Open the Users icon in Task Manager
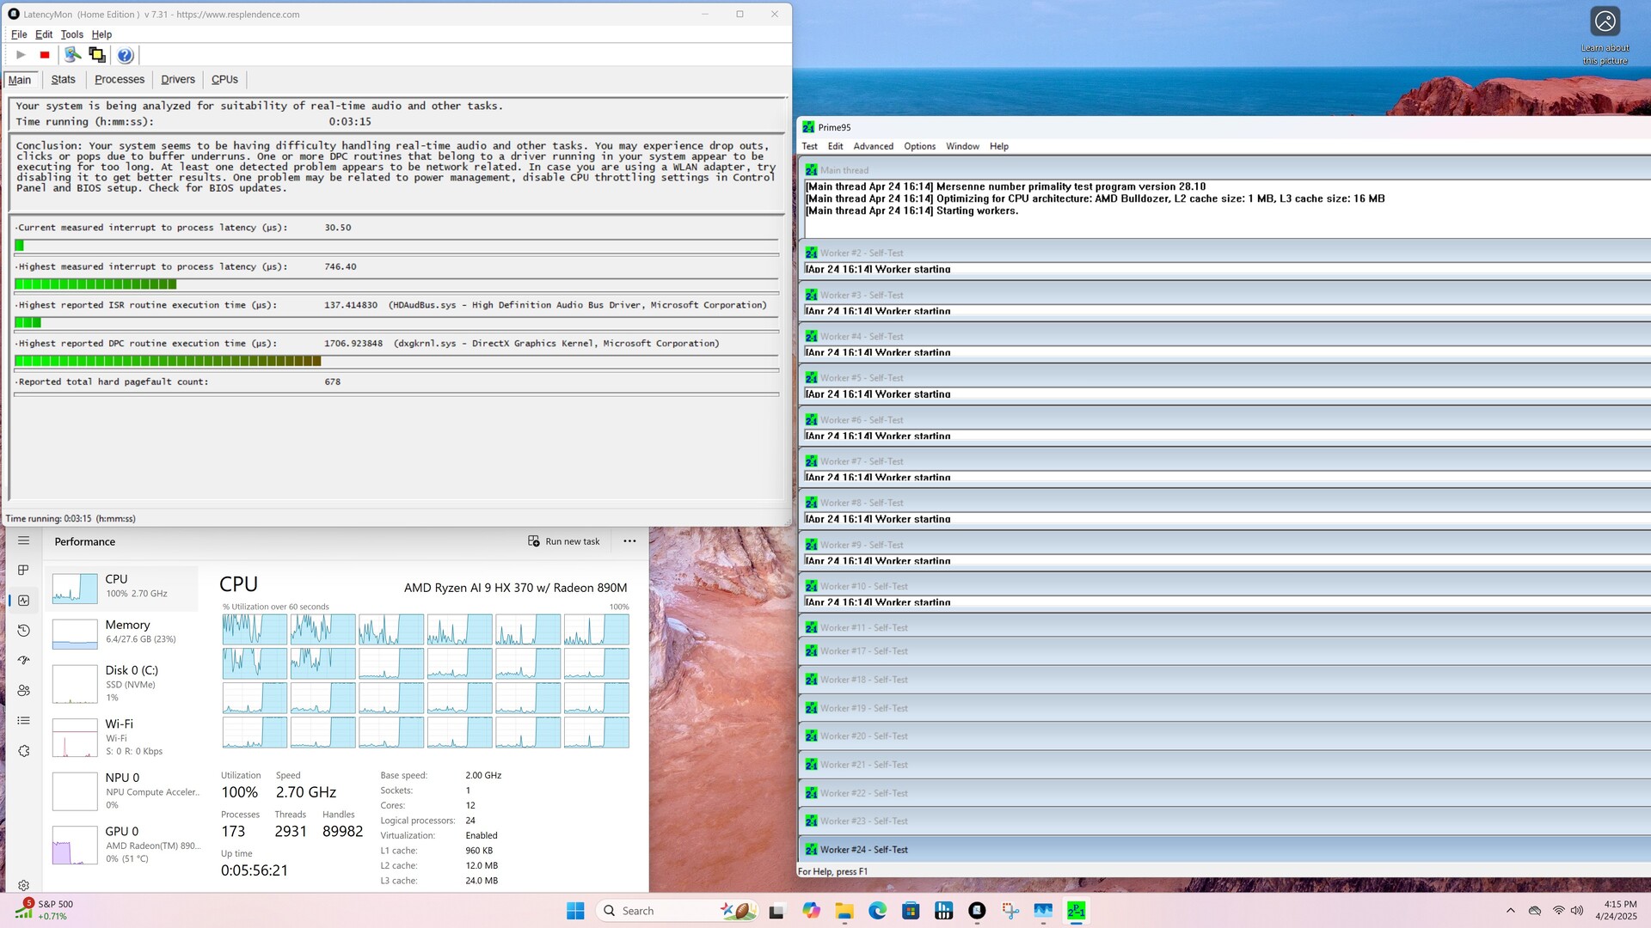This screenshot has width=1651, height=928. click(23, 691)
